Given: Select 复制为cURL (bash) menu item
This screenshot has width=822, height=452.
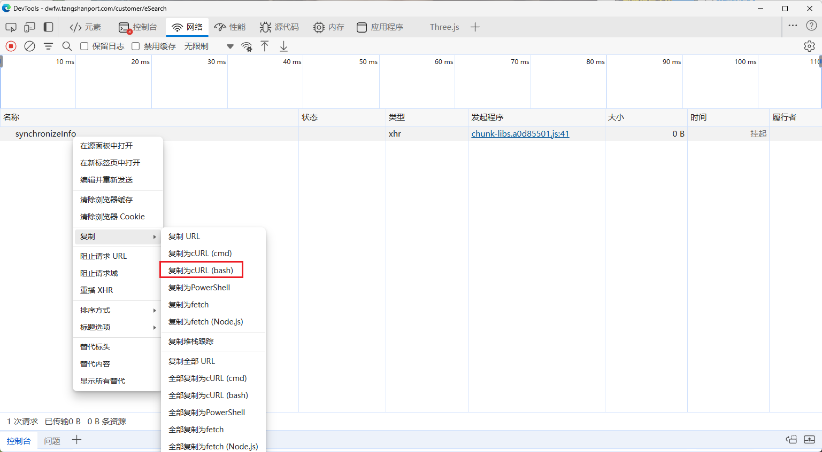Looking at the screenshot, I should (x=201, y=271).
